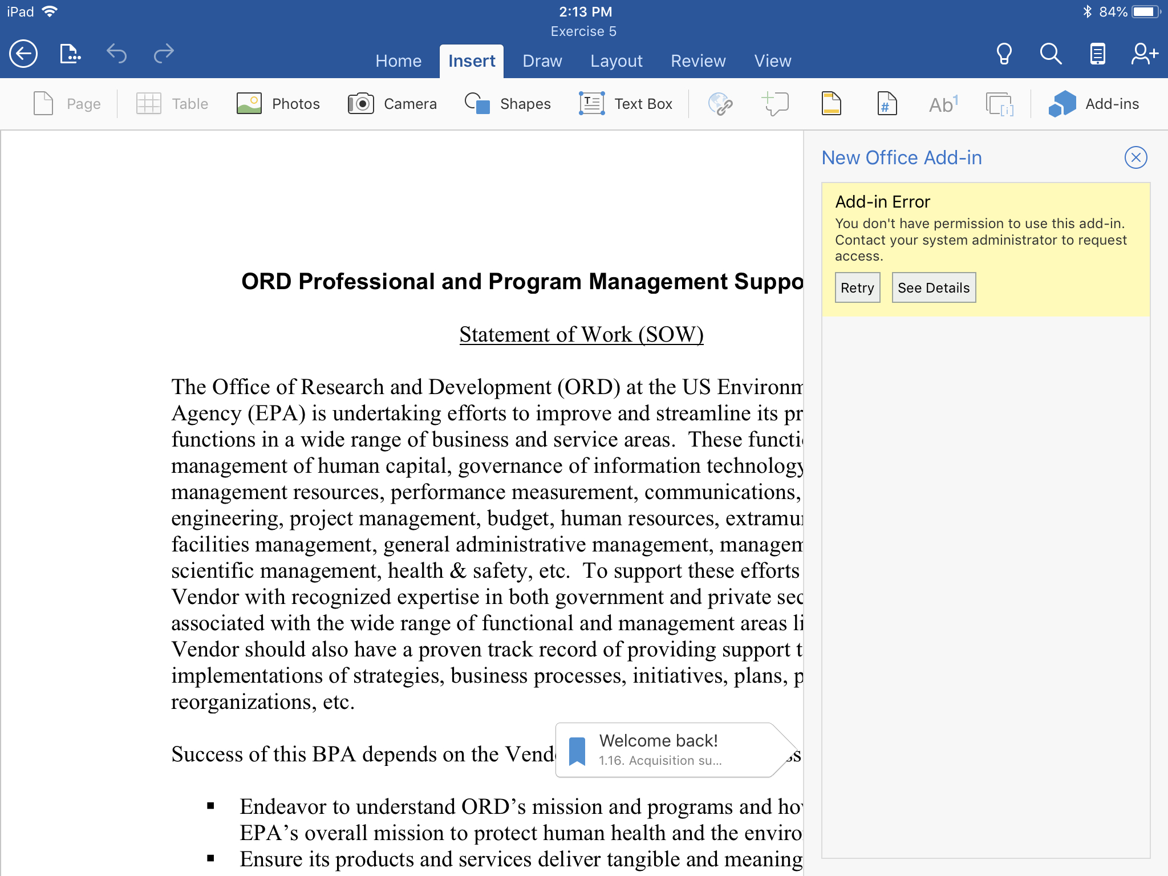Insert page numbers icon

[886, 104]
